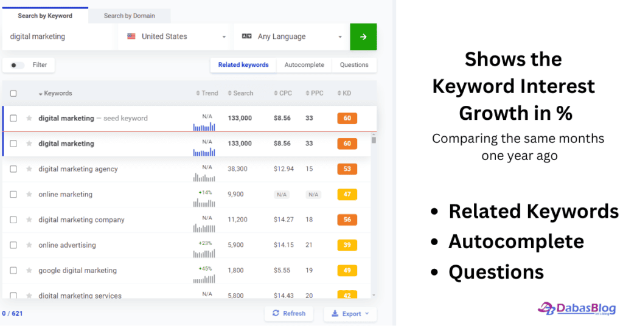Click the +45% trend value
This screenshot has height=326, width=623.
point(206,268)
